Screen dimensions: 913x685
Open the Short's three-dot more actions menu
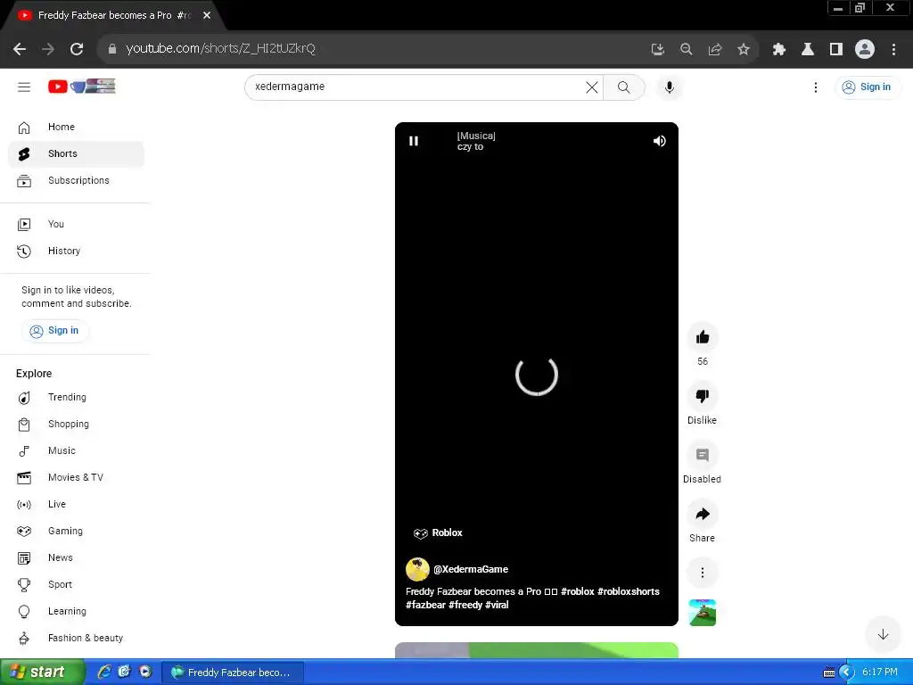(x=703, y=573)
